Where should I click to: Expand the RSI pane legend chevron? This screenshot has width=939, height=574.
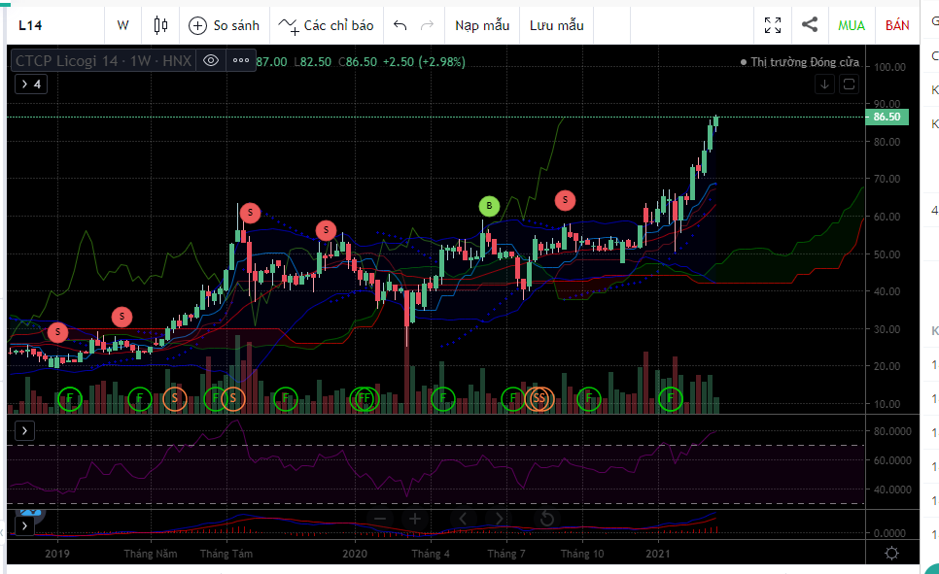tap(24, 431)
